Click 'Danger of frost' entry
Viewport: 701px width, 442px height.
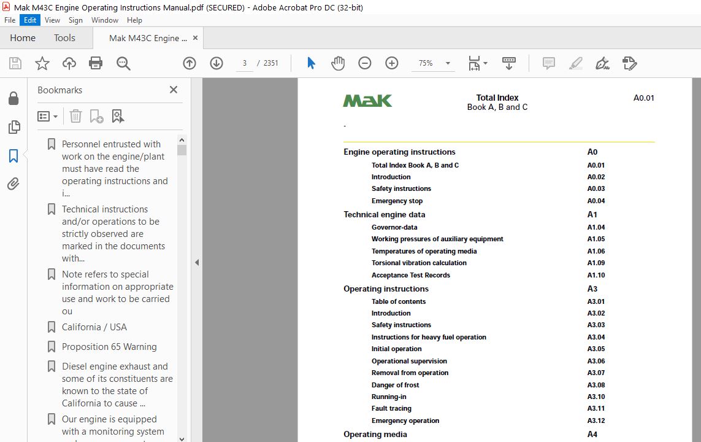[x=395, y=385]
